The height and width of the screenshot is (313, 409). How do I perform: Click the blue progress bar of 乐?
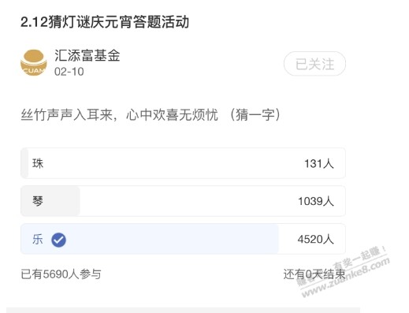coord(150,239)
